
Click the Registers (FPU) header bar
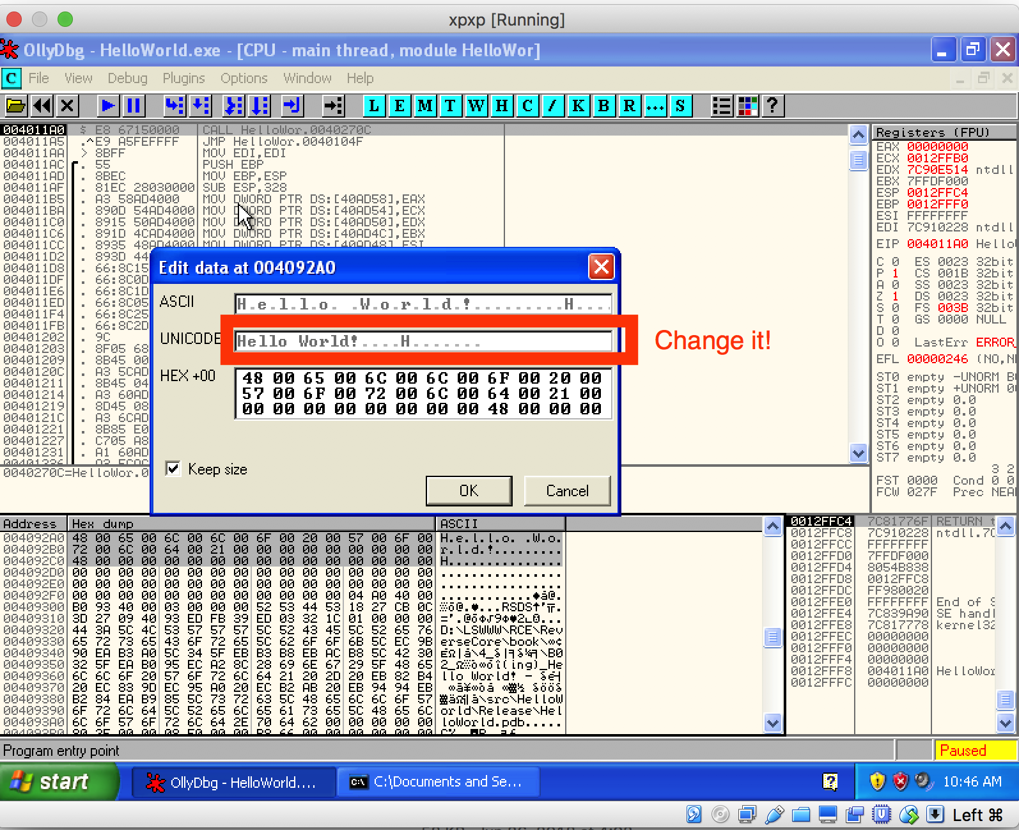point(944,132)
